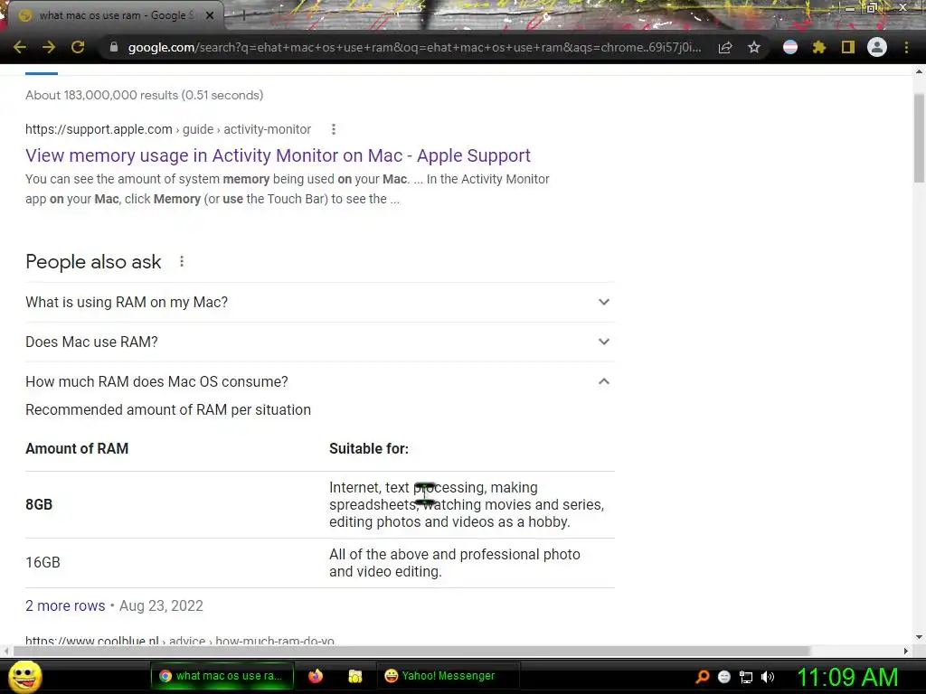Viewport: 926px width, 694px height.
Task: Go back to the previous page
Action: coord(20,47)
